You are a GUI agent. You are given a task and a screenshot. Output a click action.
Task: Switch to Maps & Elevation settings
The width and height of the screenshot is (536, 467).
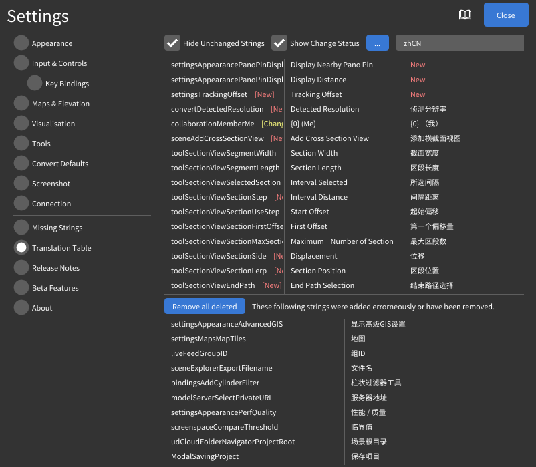click(60, 104)
